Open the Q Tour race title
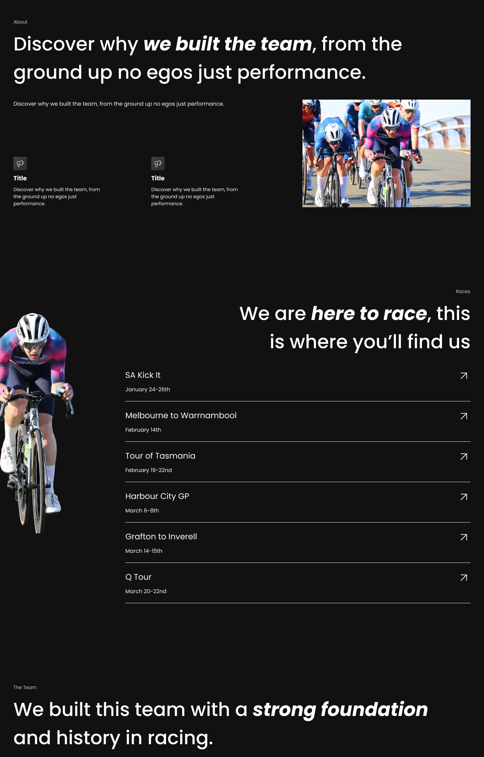The width and height of the screenshot is (484, 757). coord(138,577)
